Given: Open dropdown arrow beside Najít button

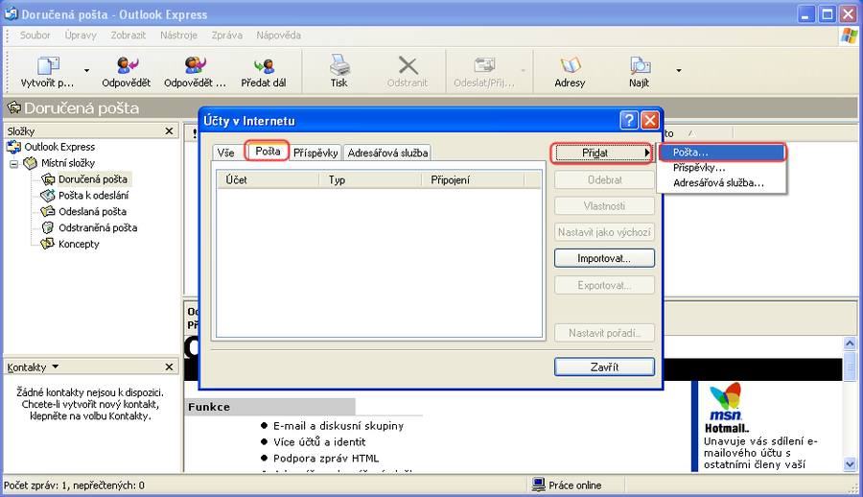Looking at the screenshot, I should [x=679, y=71].
